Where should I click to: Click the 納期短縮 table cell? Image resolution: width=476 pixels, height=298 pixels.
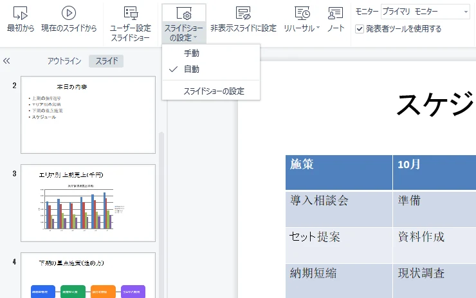pos(339,281)
